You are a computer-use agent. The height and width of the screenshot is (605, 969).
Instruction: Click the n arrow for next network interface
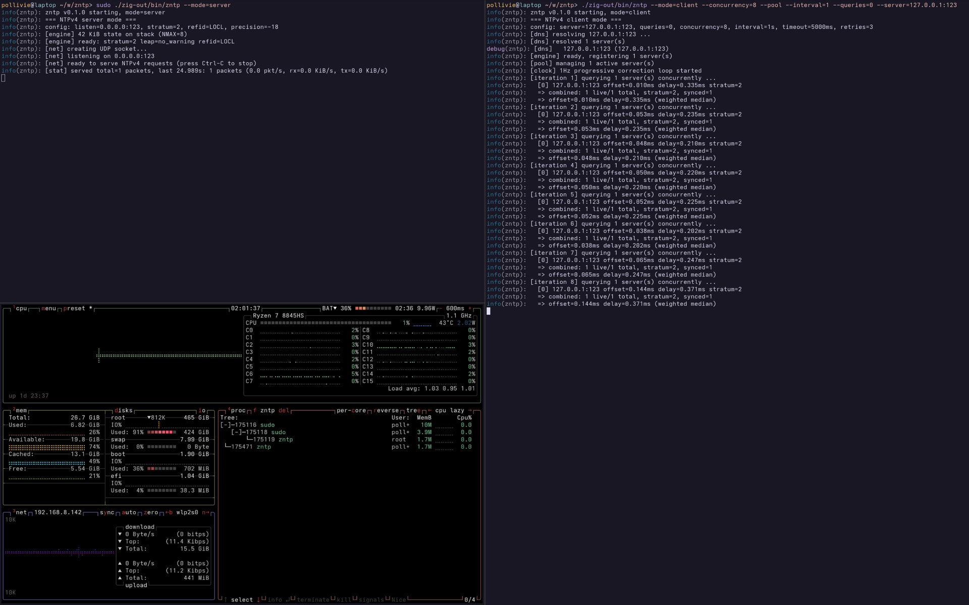coord(205,512)
